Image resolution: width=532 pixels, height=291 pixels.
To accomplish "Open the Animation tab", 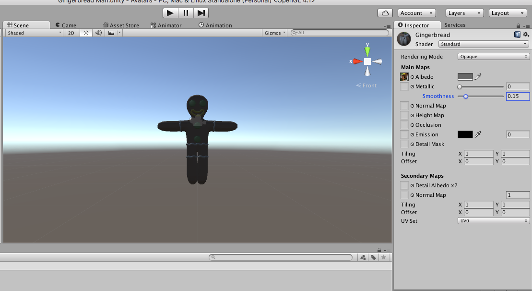I will 215,25.
